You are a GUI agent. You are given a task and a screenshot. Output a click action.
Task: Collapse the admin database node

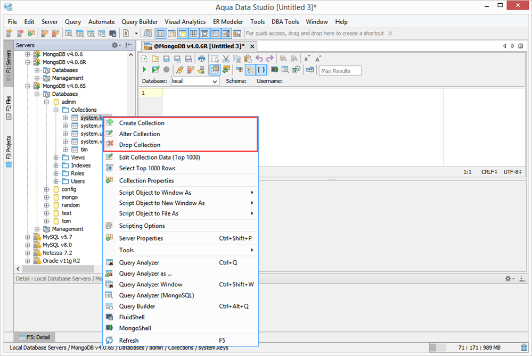click(x=46, y=102)
